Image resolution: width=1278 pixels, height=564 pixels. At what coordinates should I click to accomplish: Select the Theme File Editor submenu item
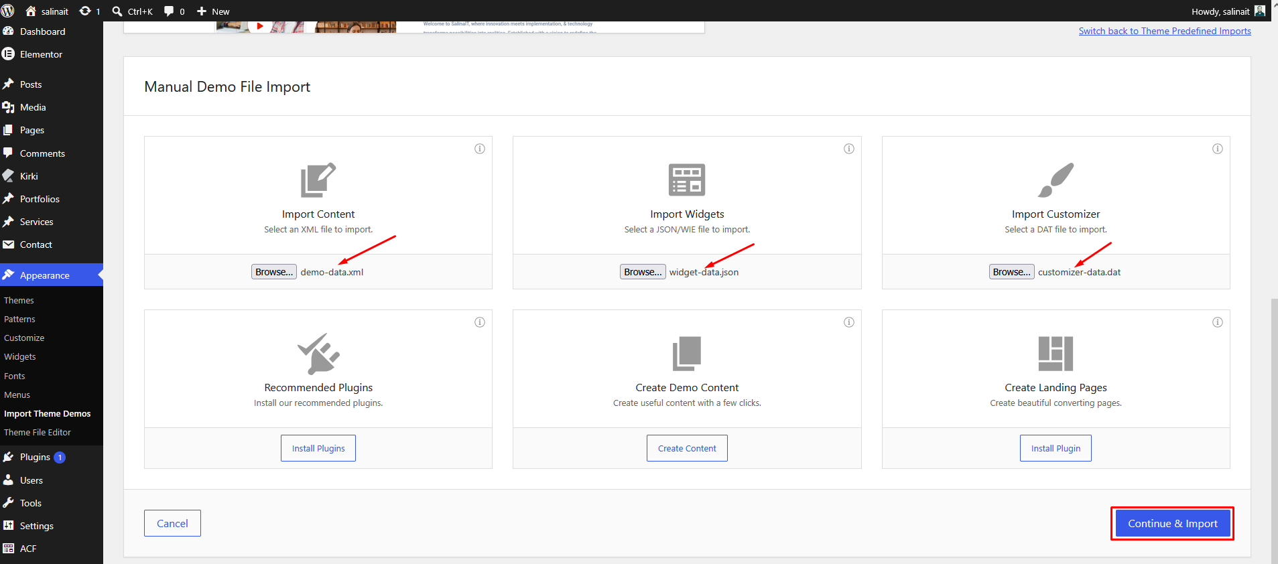[38, 432]
